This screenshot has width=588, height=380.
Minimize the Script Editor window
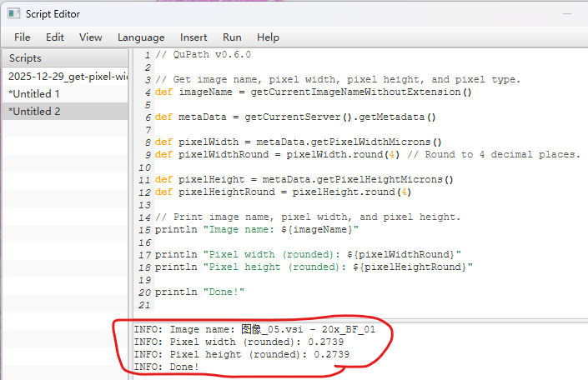tap(566, 12)
